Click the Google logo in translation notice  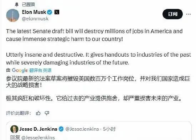click(x=20, y=70)
